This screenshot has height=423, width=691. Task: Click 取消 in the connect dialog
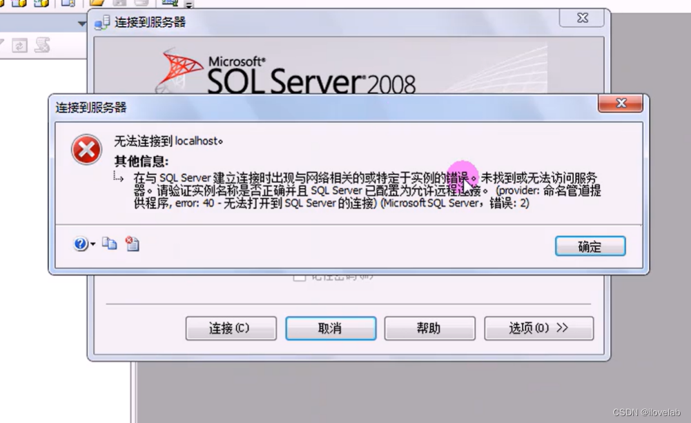point(331,328)
